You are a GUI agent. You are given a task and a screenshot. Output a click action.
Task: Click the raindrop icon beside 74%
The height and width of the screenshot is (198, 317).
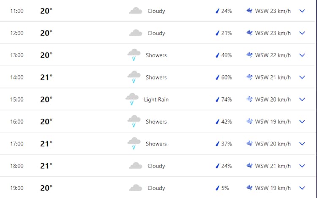point(217,99)
